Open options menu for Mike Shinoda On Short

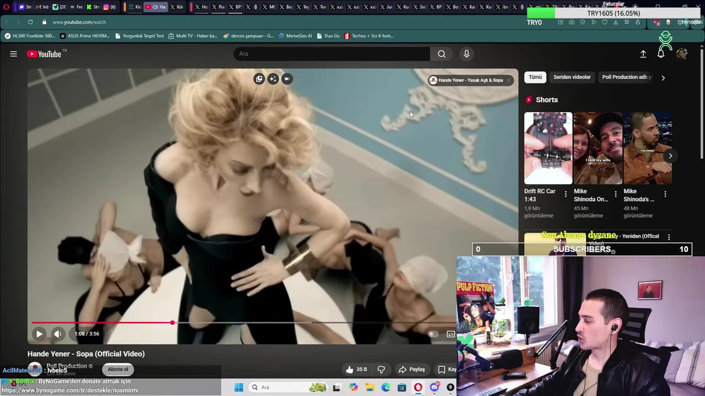tap(615, 194)
